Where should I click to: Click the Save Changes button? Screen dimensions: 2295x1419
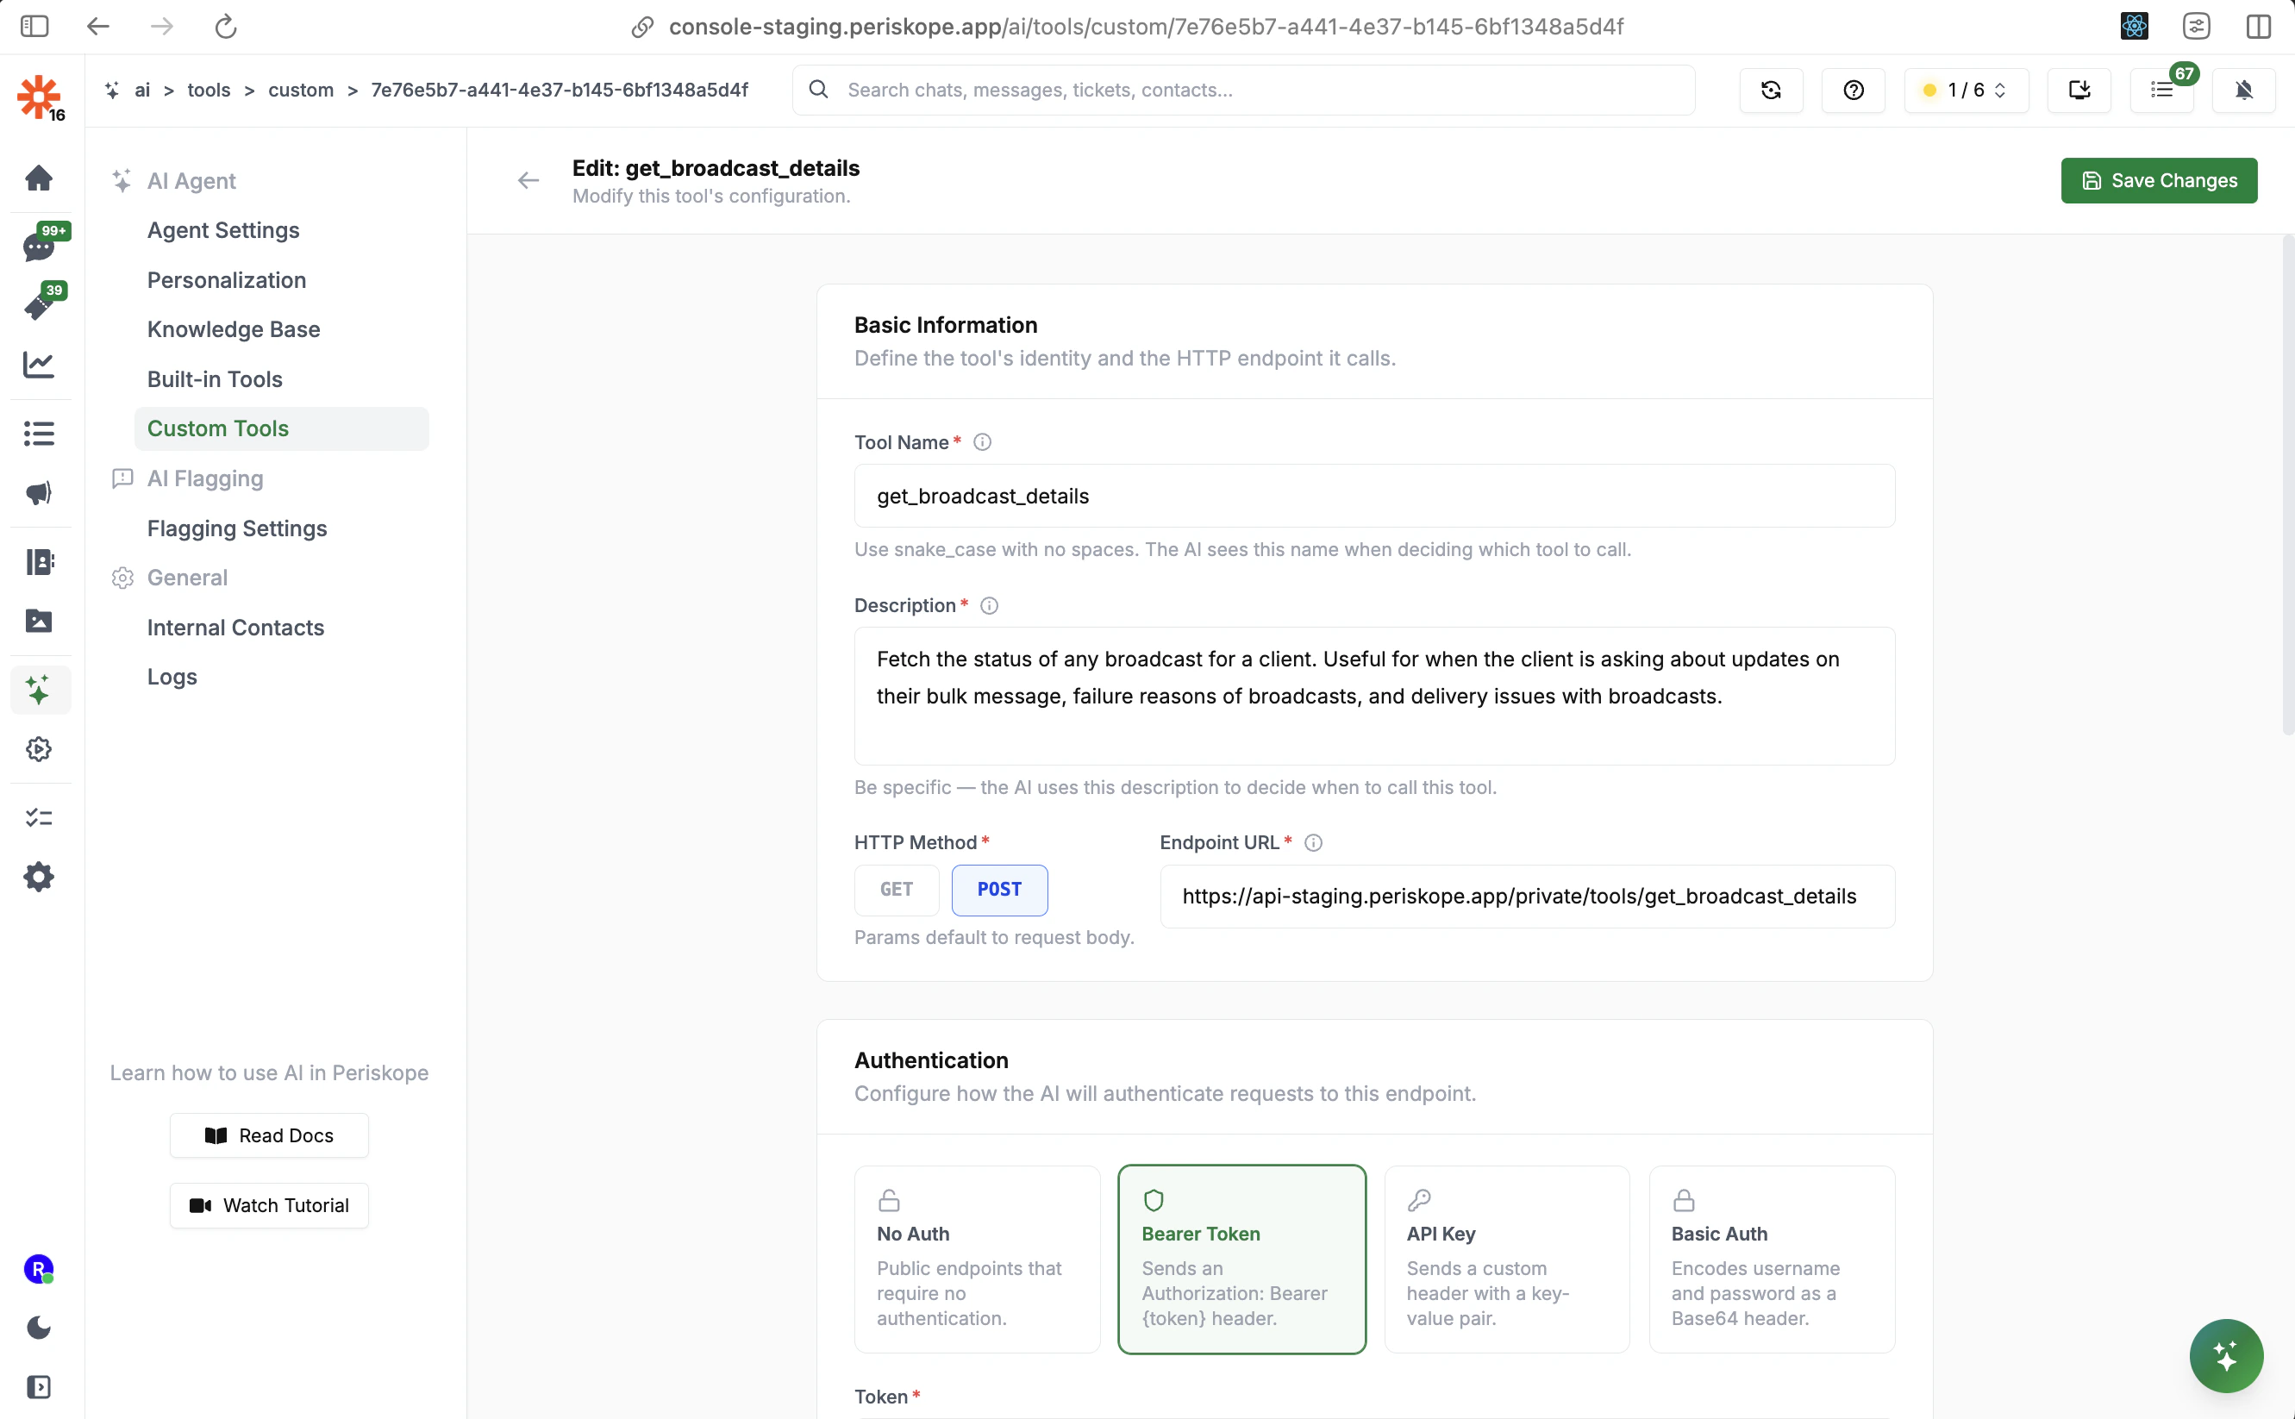point(2158,180)
